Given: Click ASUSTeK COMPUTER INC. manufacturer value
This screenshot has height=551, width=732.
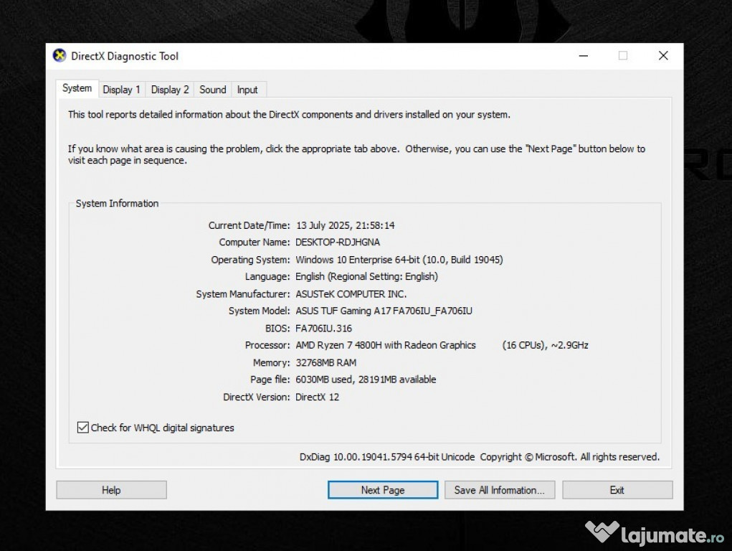Looking at the screenshot, I should 351,294.
